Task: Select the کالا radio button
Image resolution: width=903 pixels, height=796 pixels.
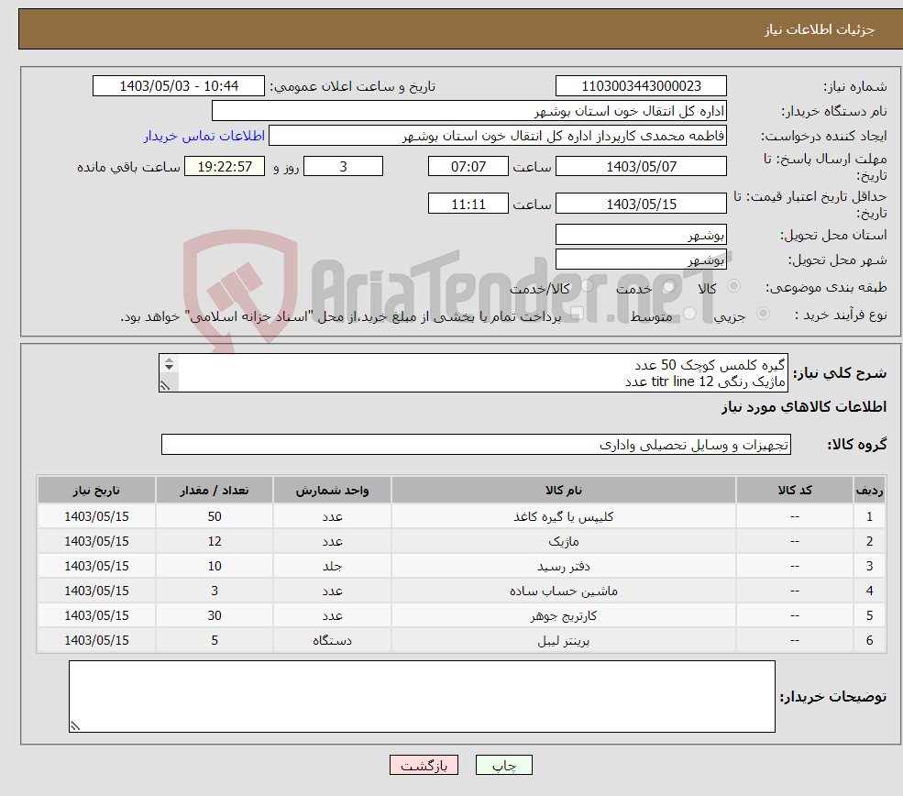Action: (x=733, y=286)
